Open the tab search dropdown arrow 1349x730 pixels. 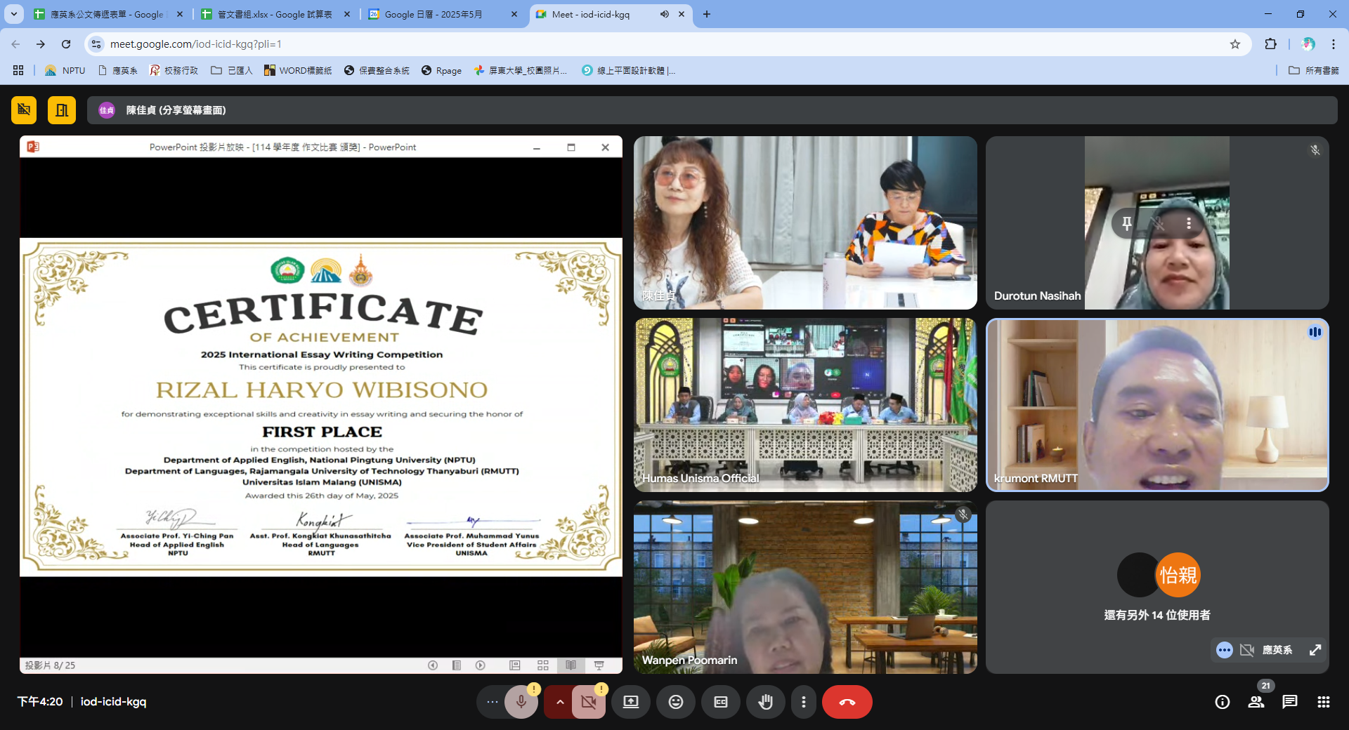[x=13, y=14]
